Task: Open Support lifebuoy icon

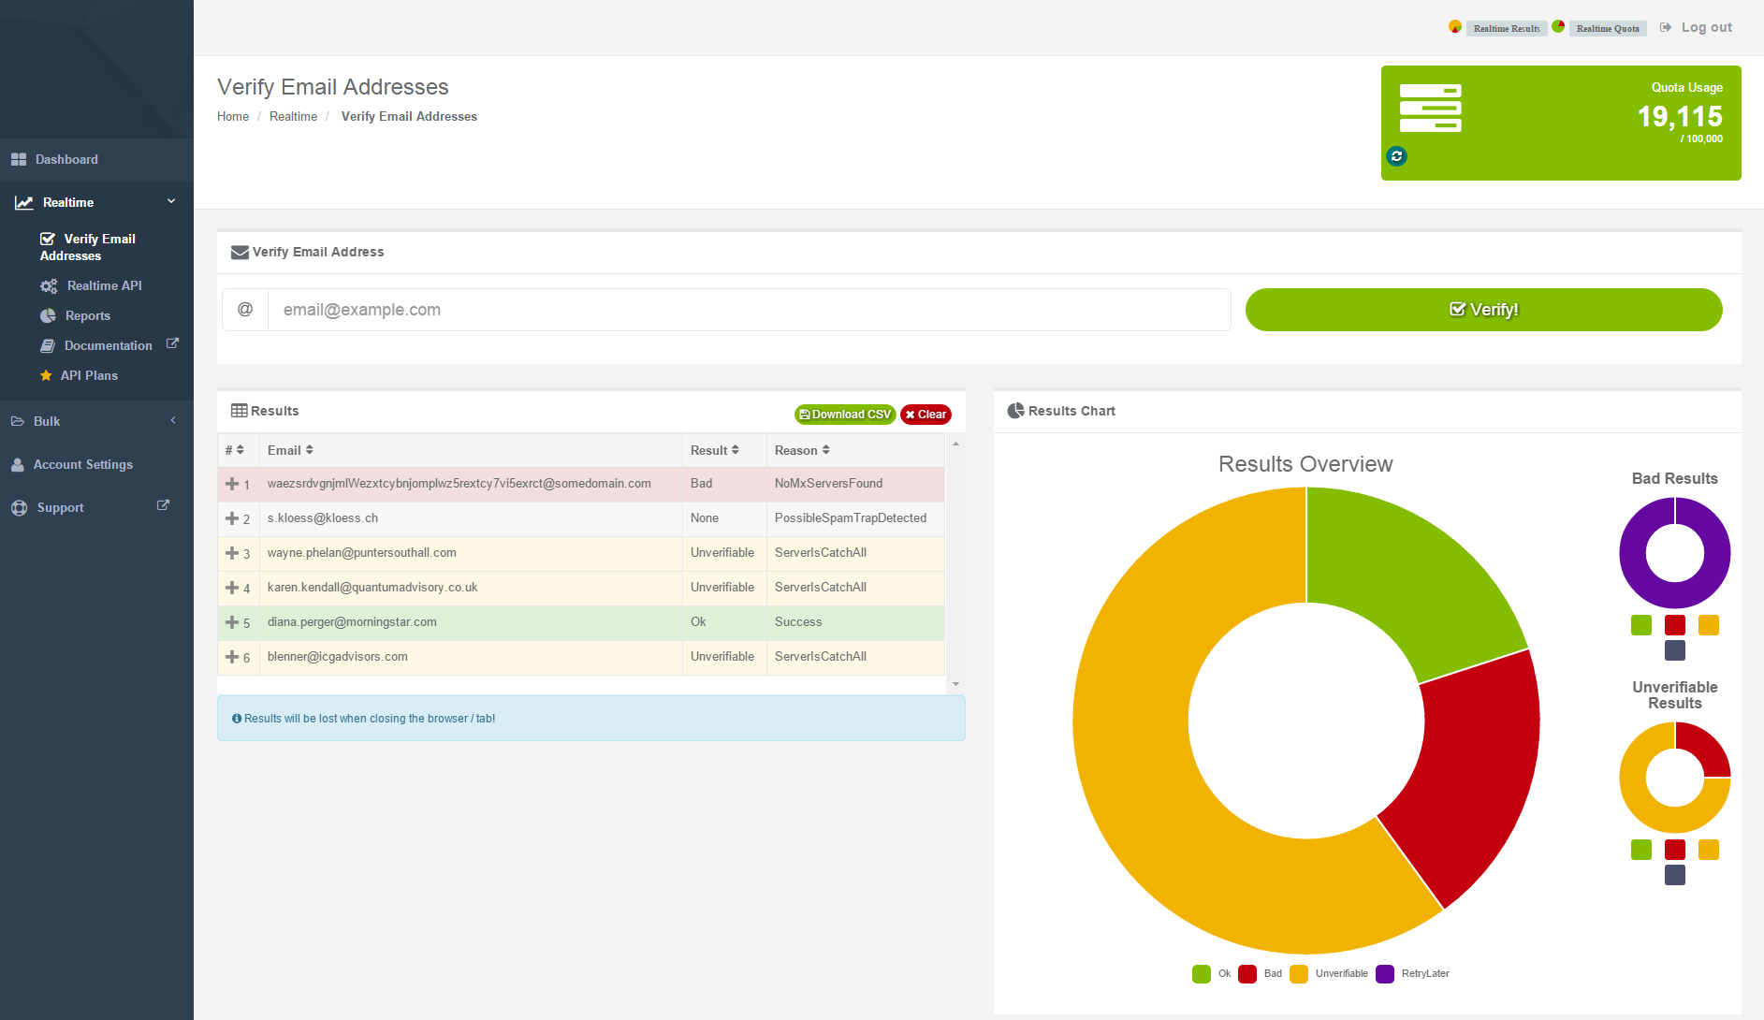Action: (19, 508)
